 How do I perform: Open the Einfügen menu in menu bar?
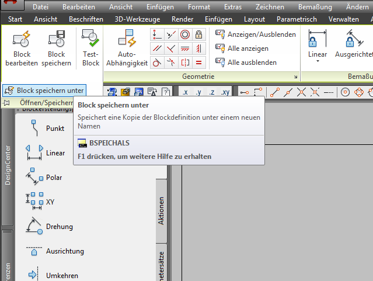click(x=160, y=7)
